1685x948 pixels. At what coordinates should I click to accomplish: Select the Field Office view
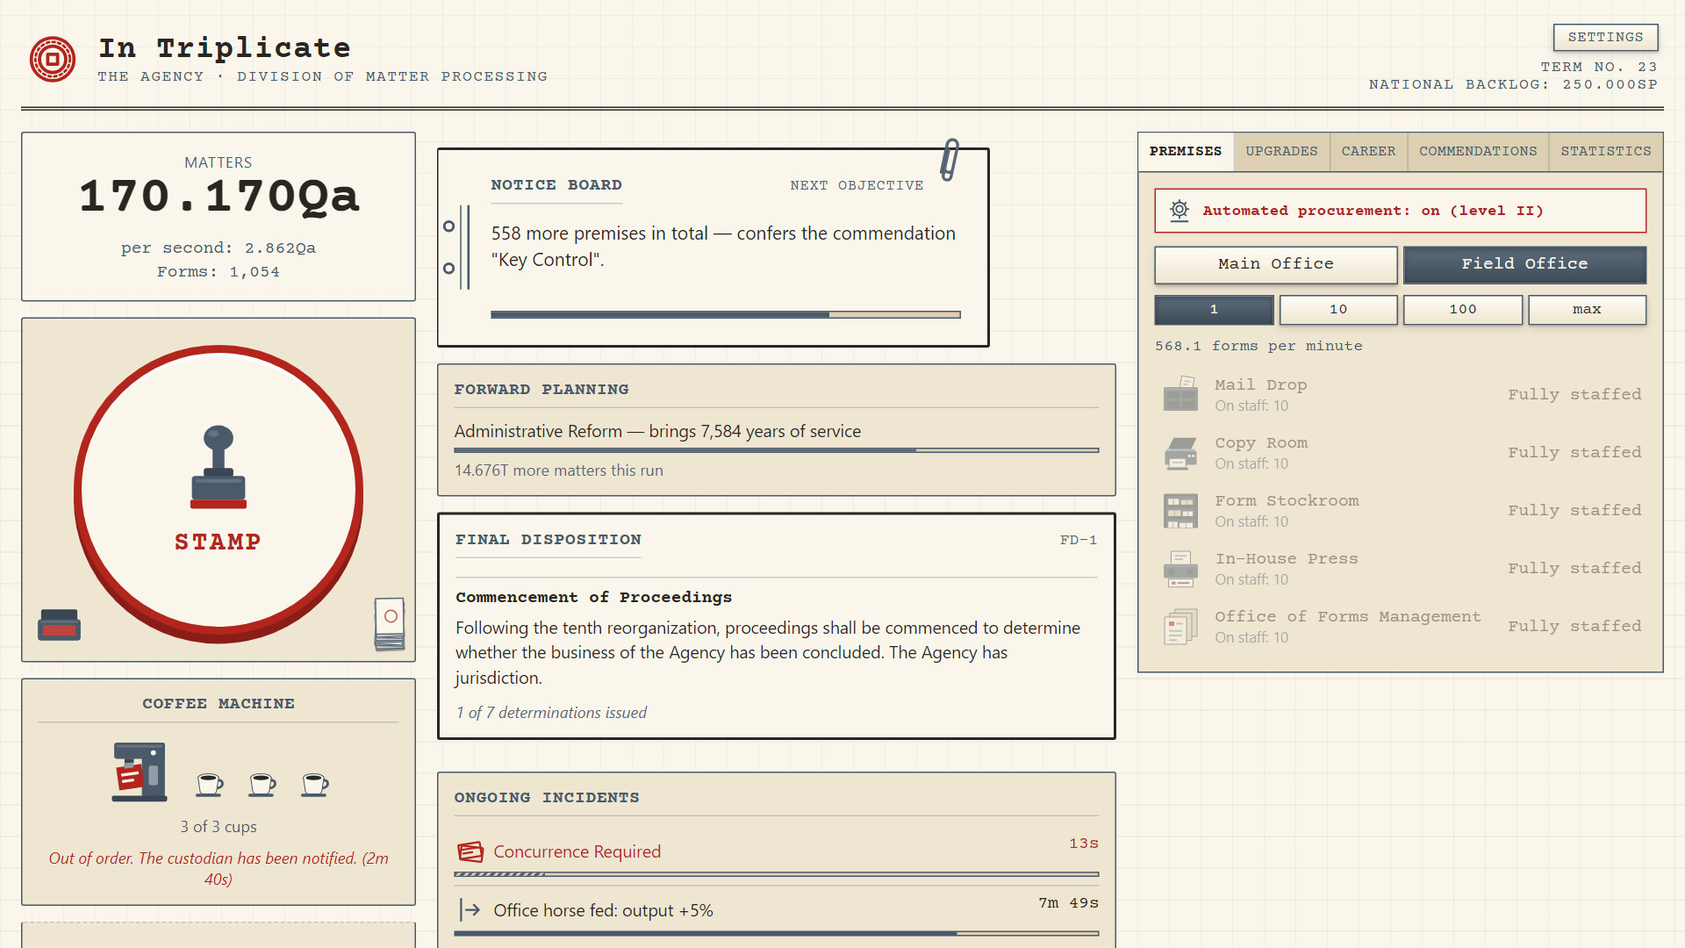tap(1524, 264)
